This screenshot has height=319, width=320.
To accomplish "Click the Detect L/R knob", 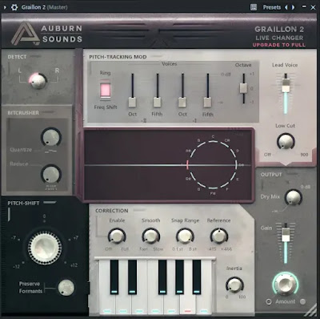I will pyautogui.click(x=38, y=80).
